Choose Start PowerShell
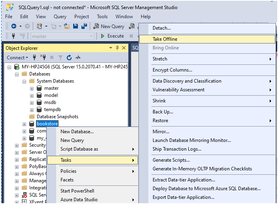Image resolution: width=278 pixels, height=204 pixels. [x=93, y=191]
